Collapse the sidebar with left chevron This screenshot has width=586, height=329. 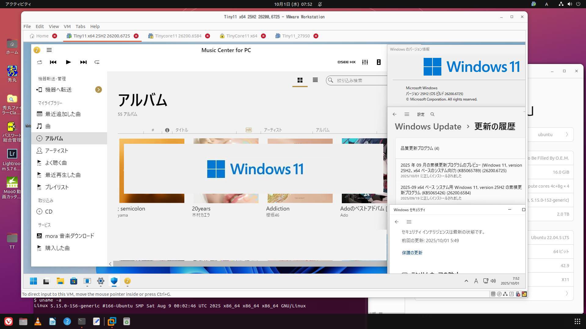click(110, 264)
